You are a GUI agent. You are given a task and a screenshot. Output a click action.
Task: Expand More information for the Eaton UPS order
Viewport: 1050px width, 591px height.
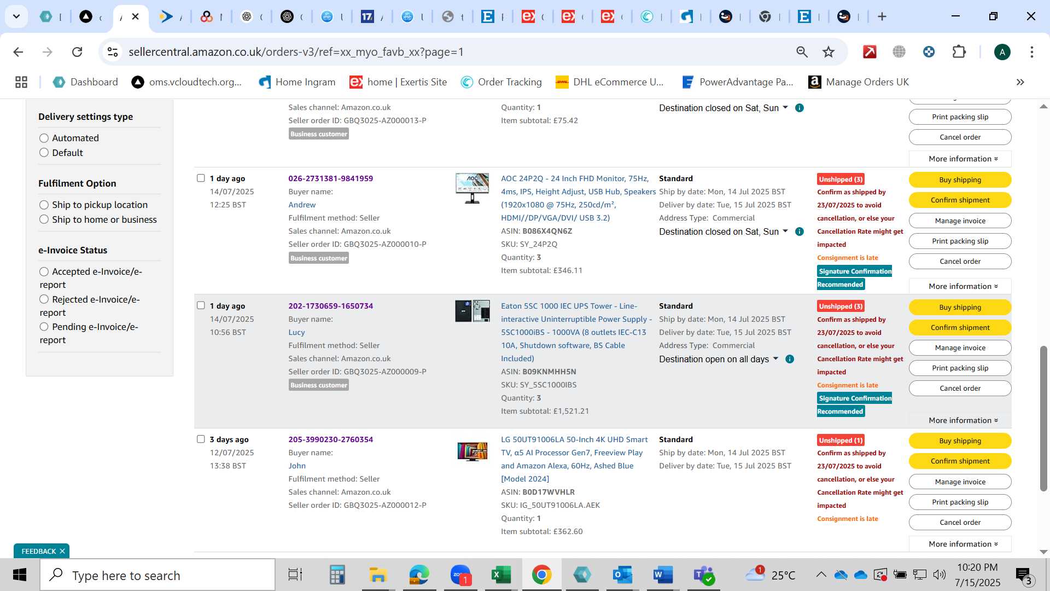(x=960, y=420)
